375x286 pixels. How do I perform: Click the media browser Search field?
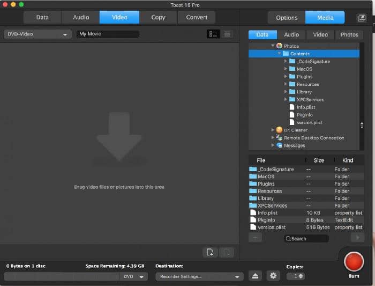coord(306,239)
